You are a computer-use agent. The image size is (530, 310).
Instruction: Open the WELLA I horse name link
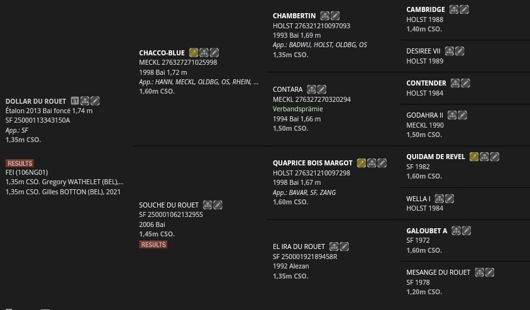tap(419, 199)
